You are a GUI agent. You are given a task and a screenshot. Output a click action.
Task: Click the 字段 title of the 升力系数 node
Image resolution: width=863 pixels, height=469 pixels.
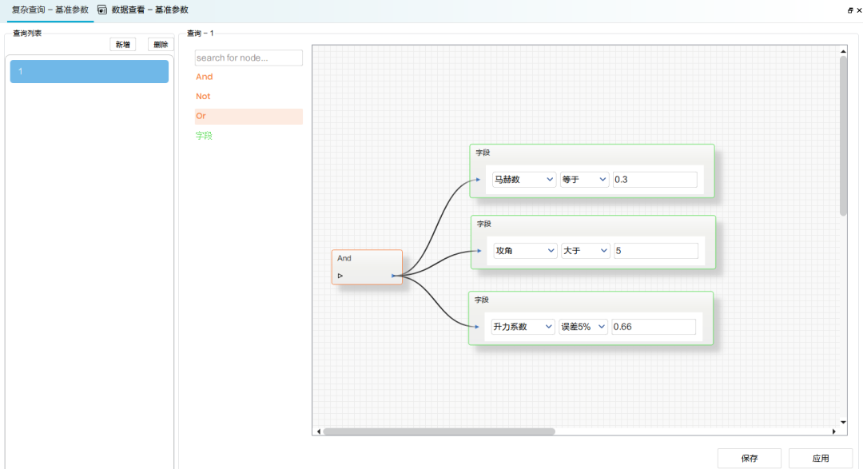pos(482,300)
